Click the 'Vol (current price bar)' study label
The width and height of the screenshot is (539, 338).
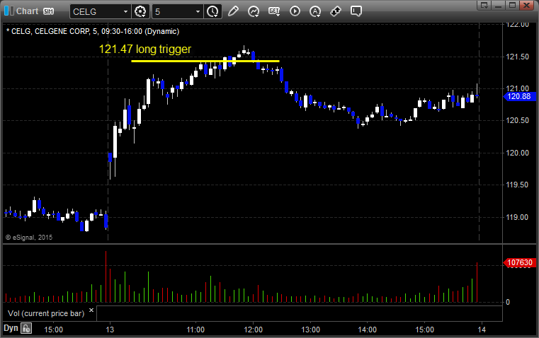[x=46, y=313]
